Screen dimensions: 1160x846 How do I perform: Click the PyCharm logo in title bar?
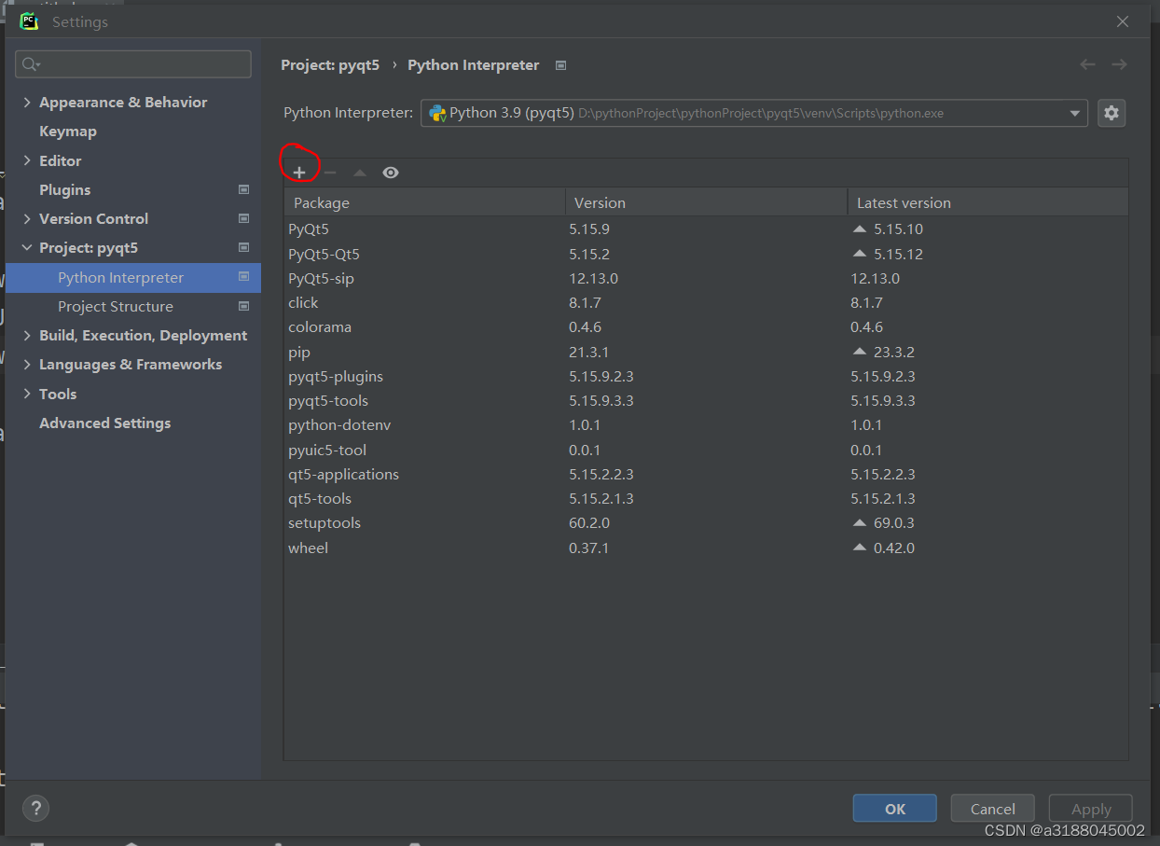29,21
